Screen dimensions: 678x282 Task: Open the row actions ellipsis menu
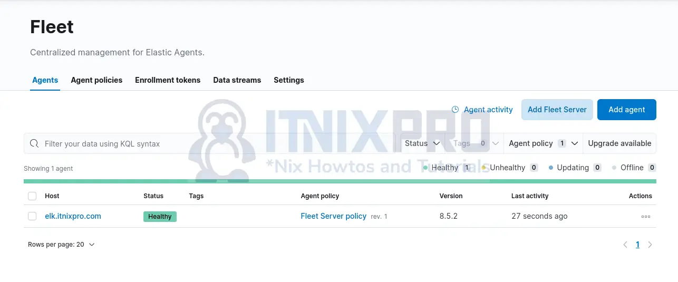(645, 217)
